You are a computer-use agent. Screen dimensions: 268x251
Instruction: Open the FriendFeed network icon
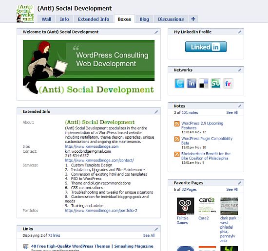(228, 83)
